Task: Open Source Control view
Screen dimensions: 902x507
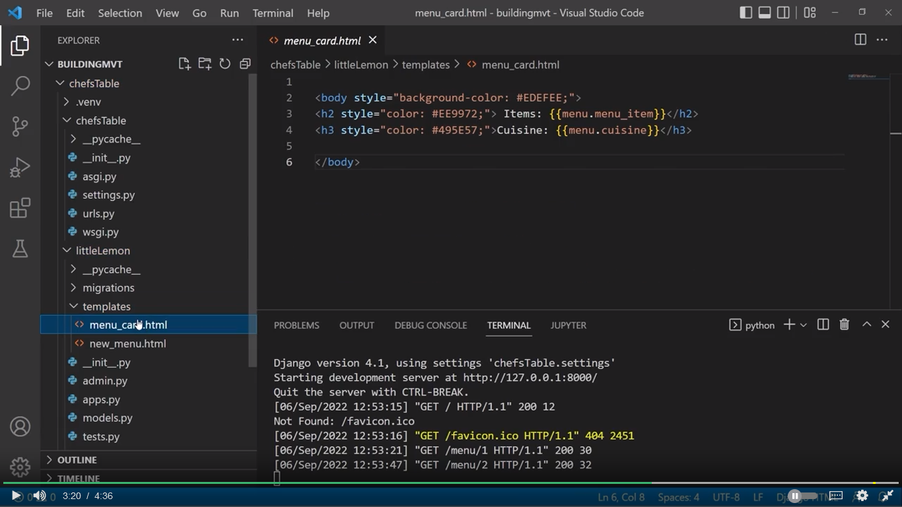Action: [x=20, y=126]
